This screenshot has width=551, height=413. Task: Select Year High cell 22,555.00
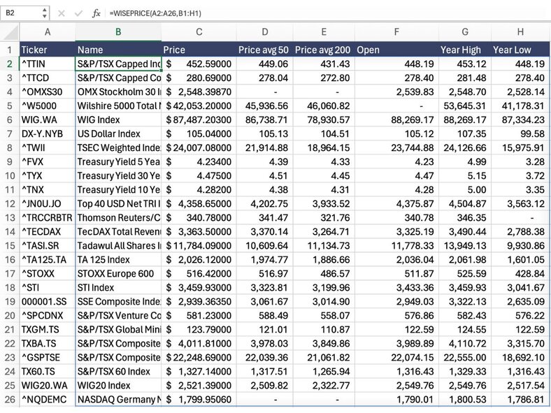pos(464,358)
